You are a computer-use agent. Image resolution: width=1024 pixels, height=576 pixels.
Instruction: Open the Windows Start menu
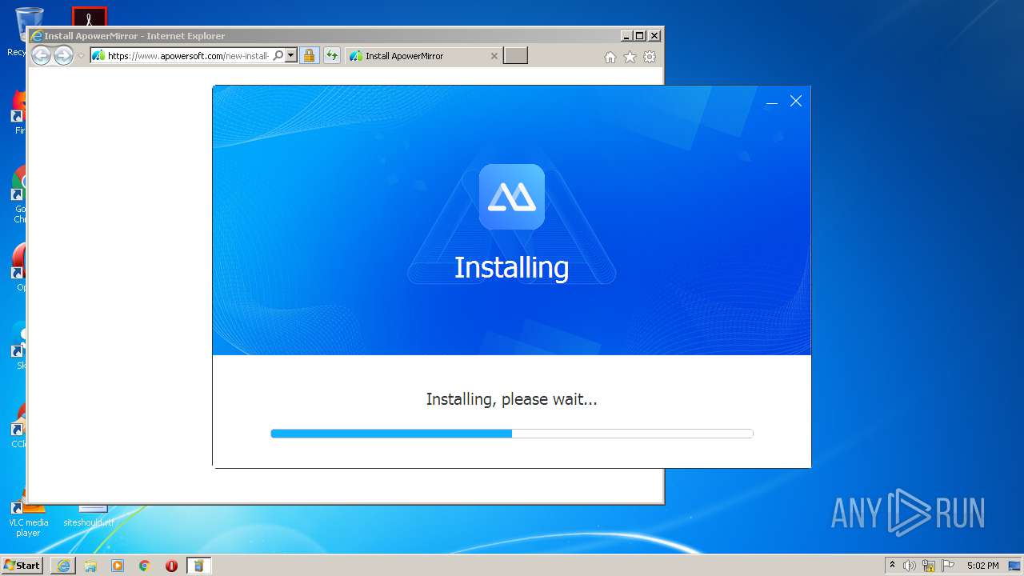[x=22, y=566]
